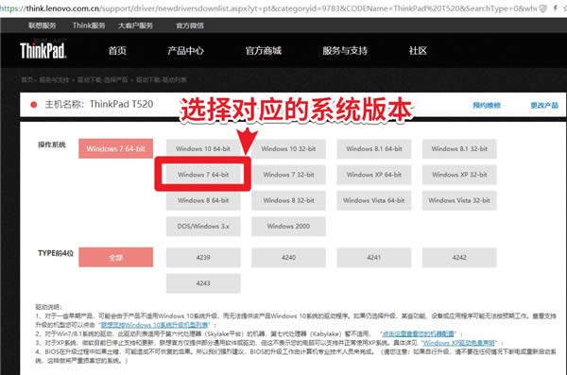Click the browser address bar URL
The width and height of the screenshot is (567, 375).
pos(267,9)
